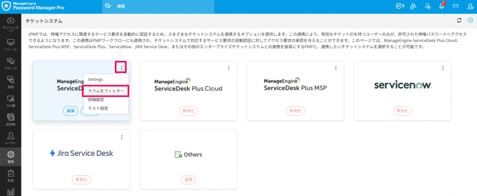
Task: Open the help question mark icon
Action: 470,20
